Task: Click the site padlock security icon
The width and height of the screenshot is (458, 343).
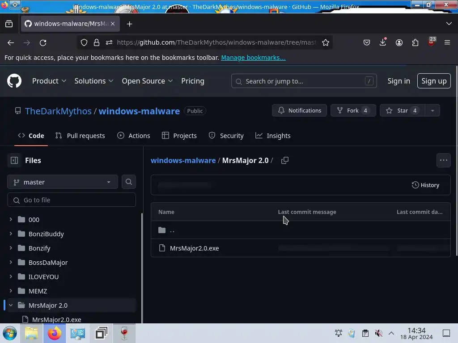Action: point(97,42)
